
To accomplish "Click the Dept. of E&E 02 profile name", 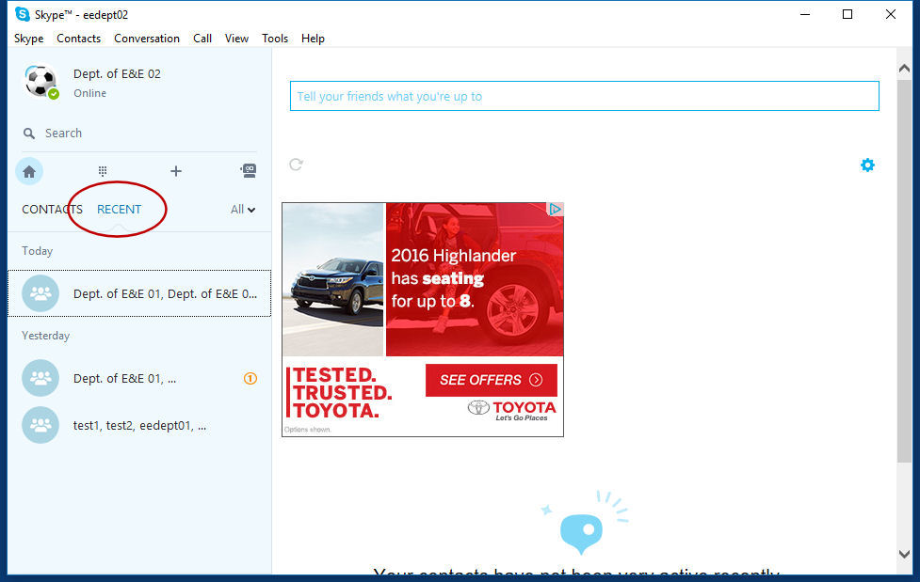I will [x=117, y=74].
